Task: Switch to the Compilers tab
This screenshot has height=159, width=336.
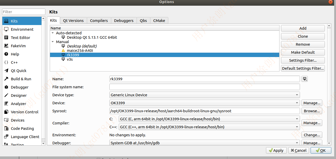Action: pyautogui.click(x=99, y=21)
